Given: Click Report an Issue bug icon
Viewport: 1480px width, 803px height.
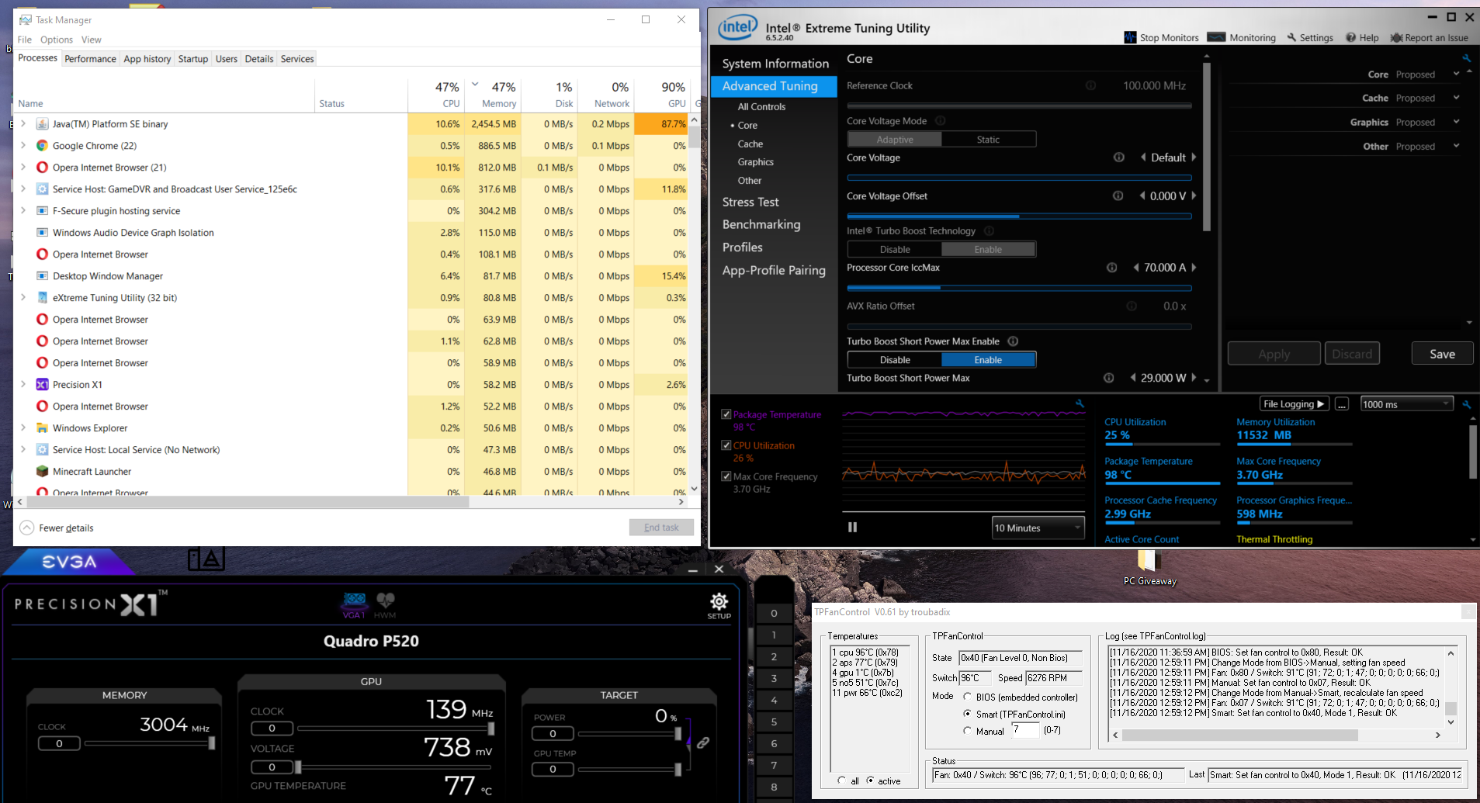Looking at the screenshot, I should pos(1396,37).
